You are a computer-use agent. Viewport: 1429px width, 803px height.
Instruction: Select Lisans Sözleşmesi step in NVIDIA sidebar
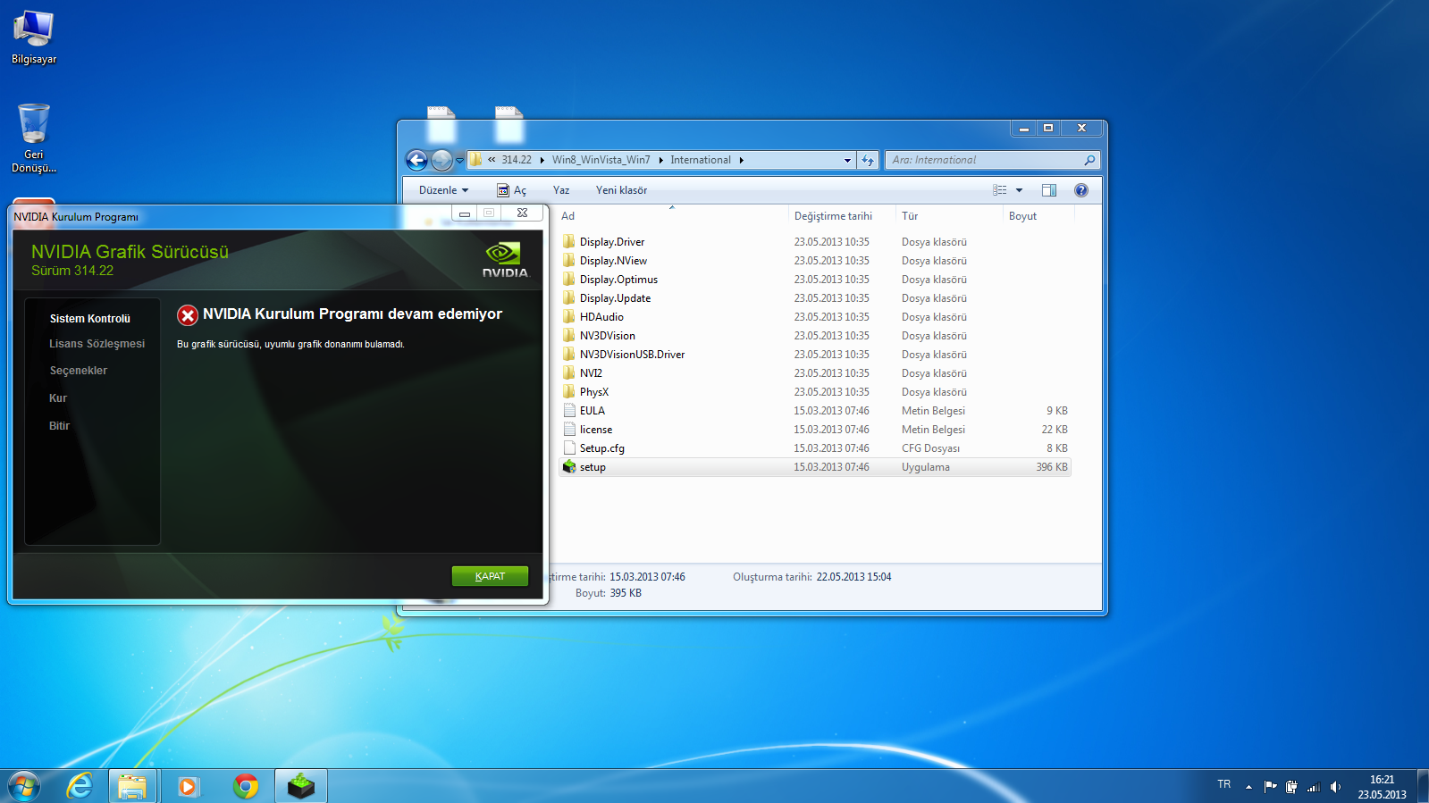pos(97,344)
